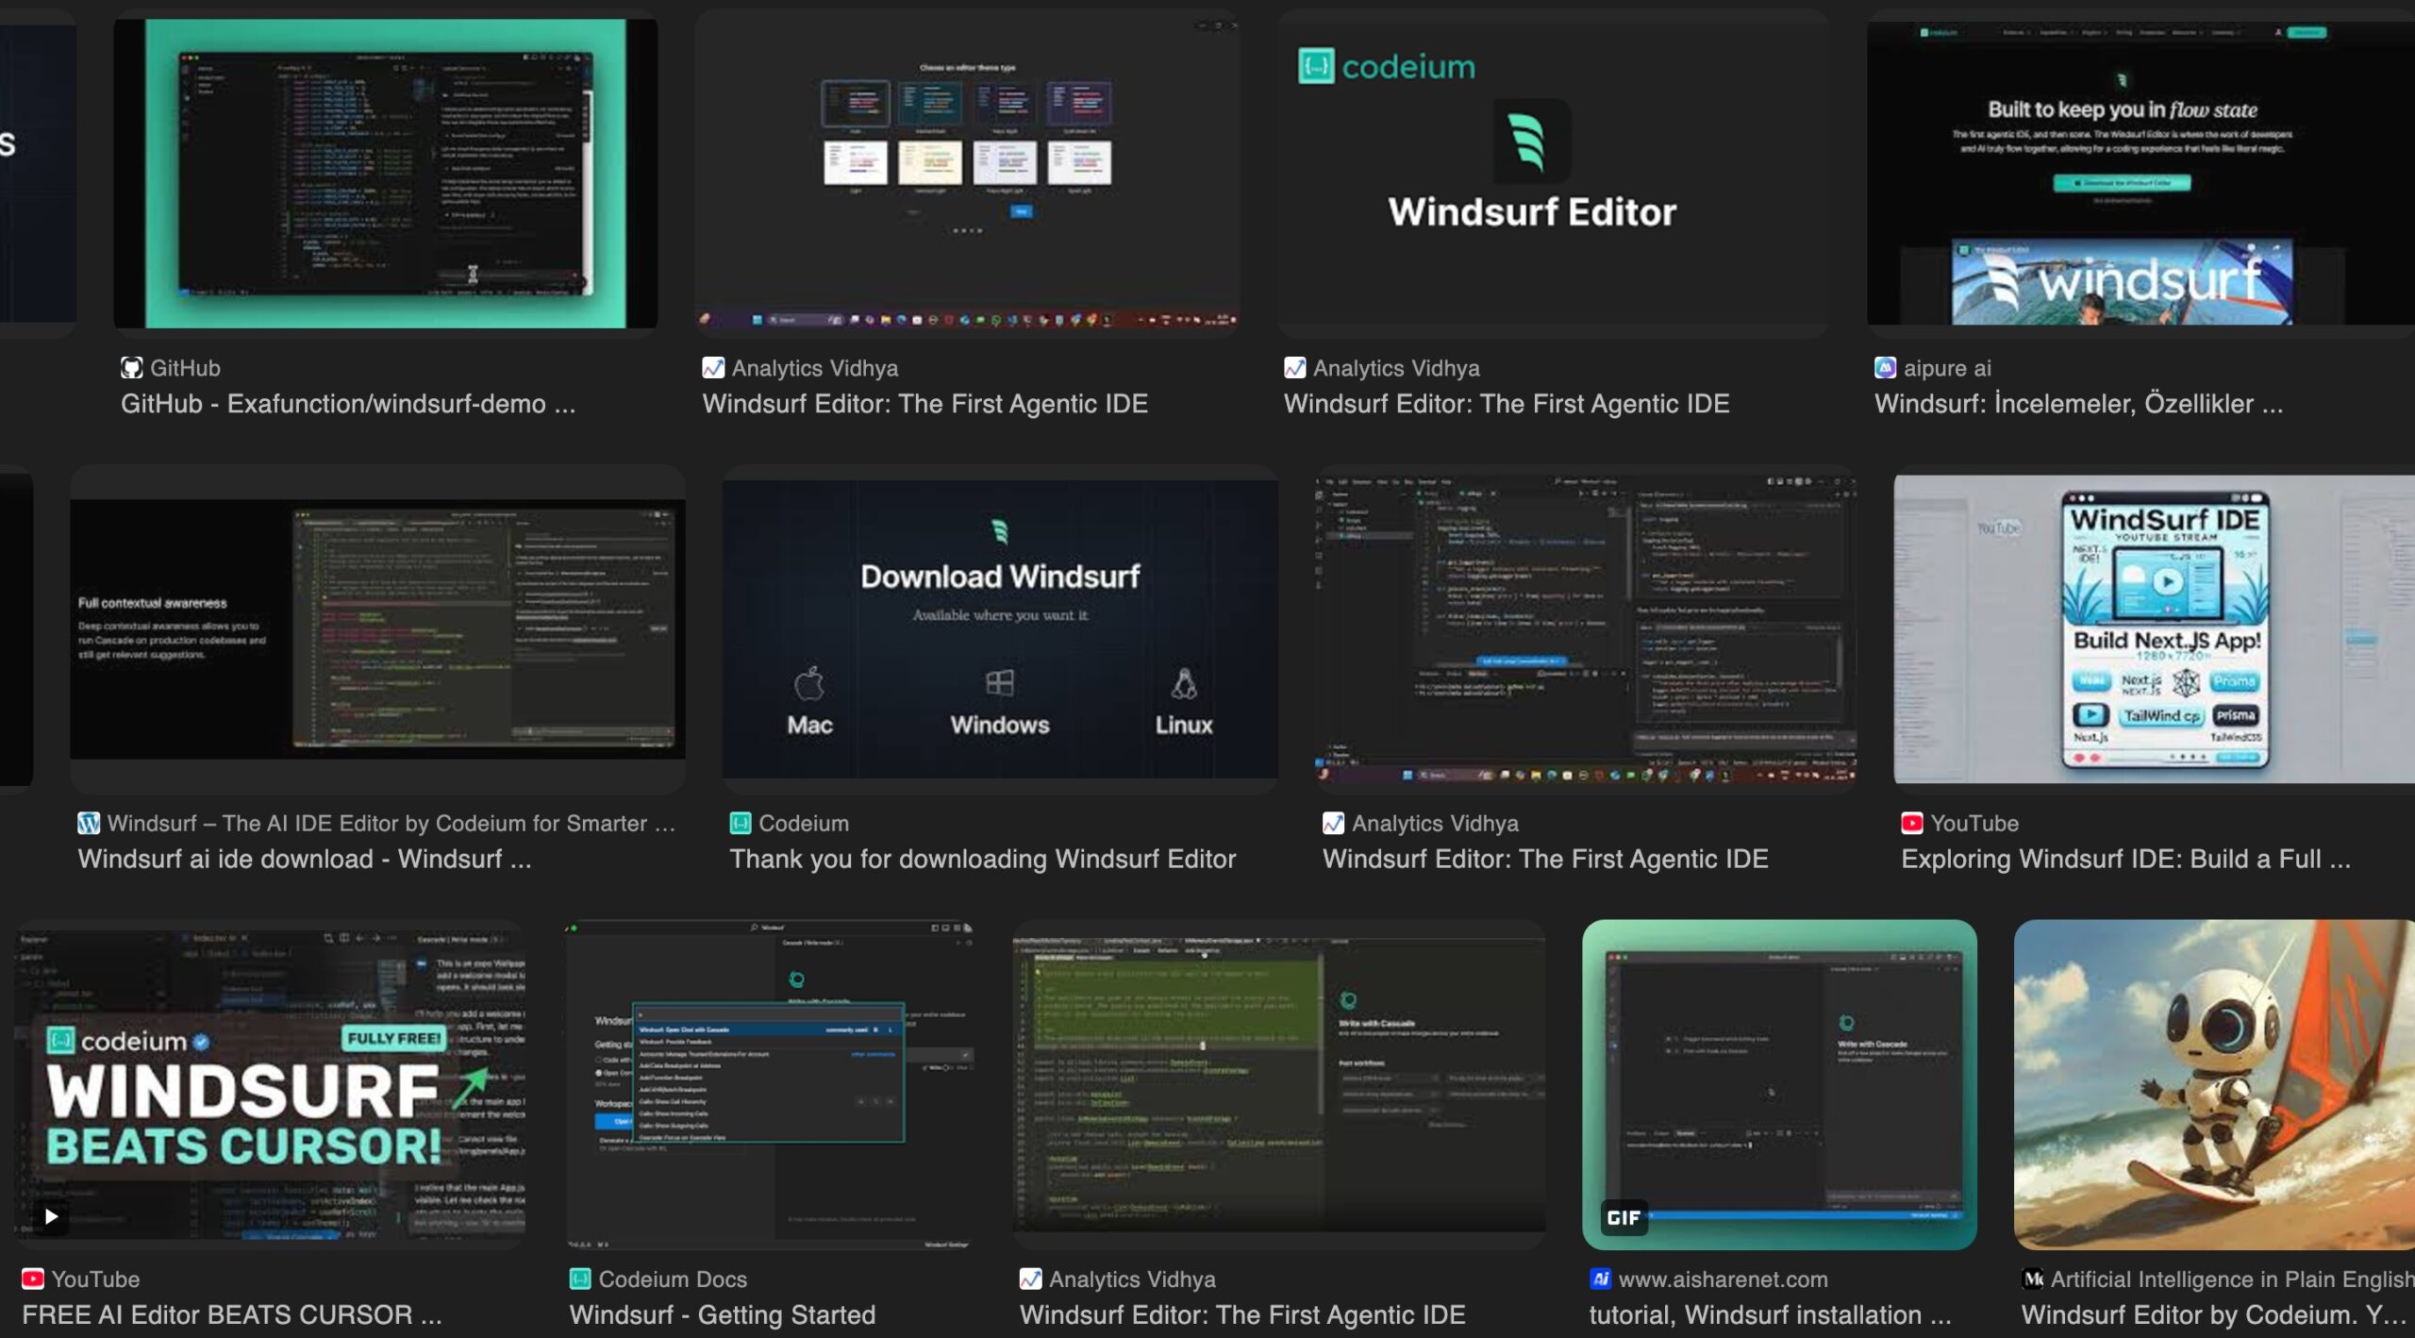This screenshot has height=1338, width=2415.
Task: Click the aisharenet.com favicon
Action: [1600, 1279]
